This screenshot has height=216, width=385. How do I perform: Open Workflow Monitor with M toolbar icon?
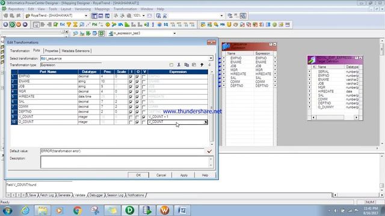tap(25, 25)
